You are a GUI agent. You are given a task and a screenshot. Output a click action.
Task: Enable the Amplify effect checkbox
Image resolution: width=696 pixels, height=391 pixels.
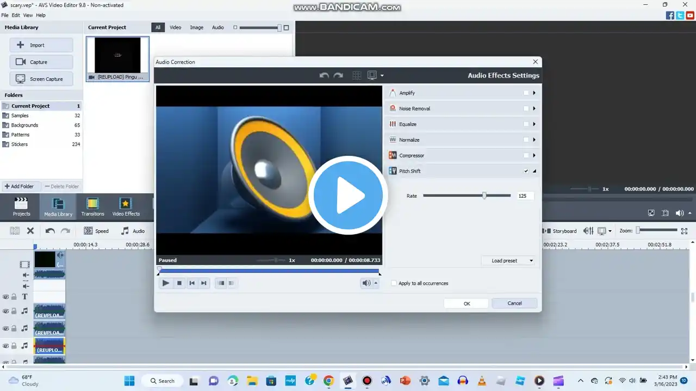point(526,93)
